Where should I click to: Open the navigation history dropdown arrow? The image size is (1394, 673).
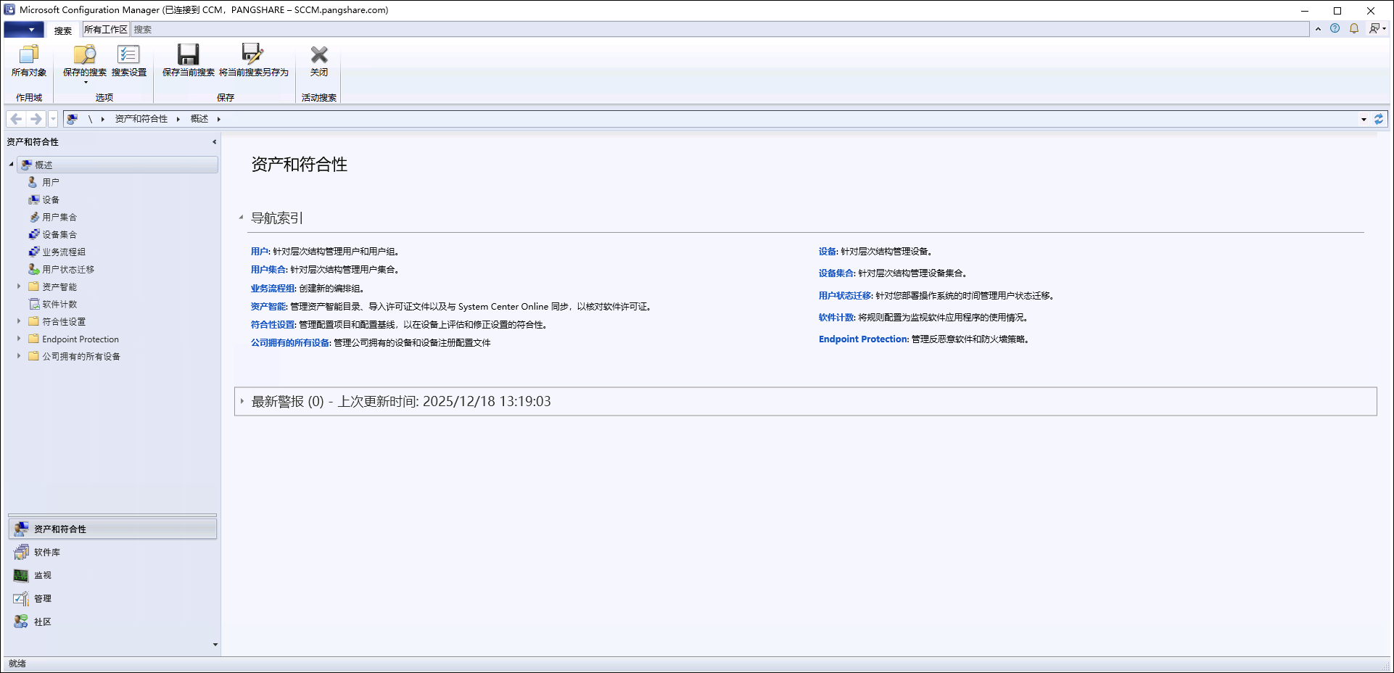53,119
